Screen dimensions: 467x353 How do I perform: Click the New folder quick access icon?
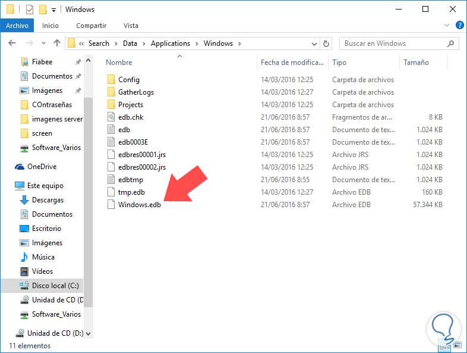tap(43, 10)
